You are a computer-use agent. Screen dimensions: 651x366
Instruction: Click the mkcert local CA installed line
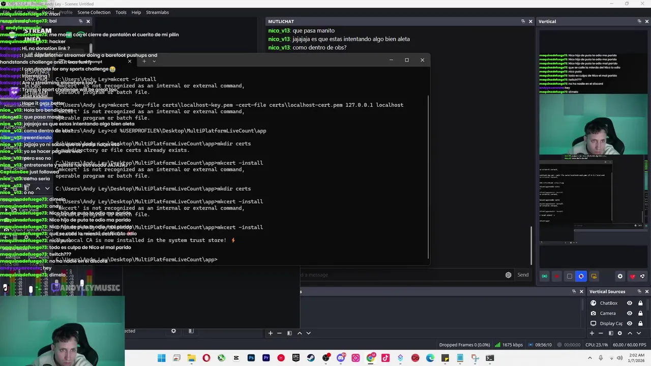(145, 240)
